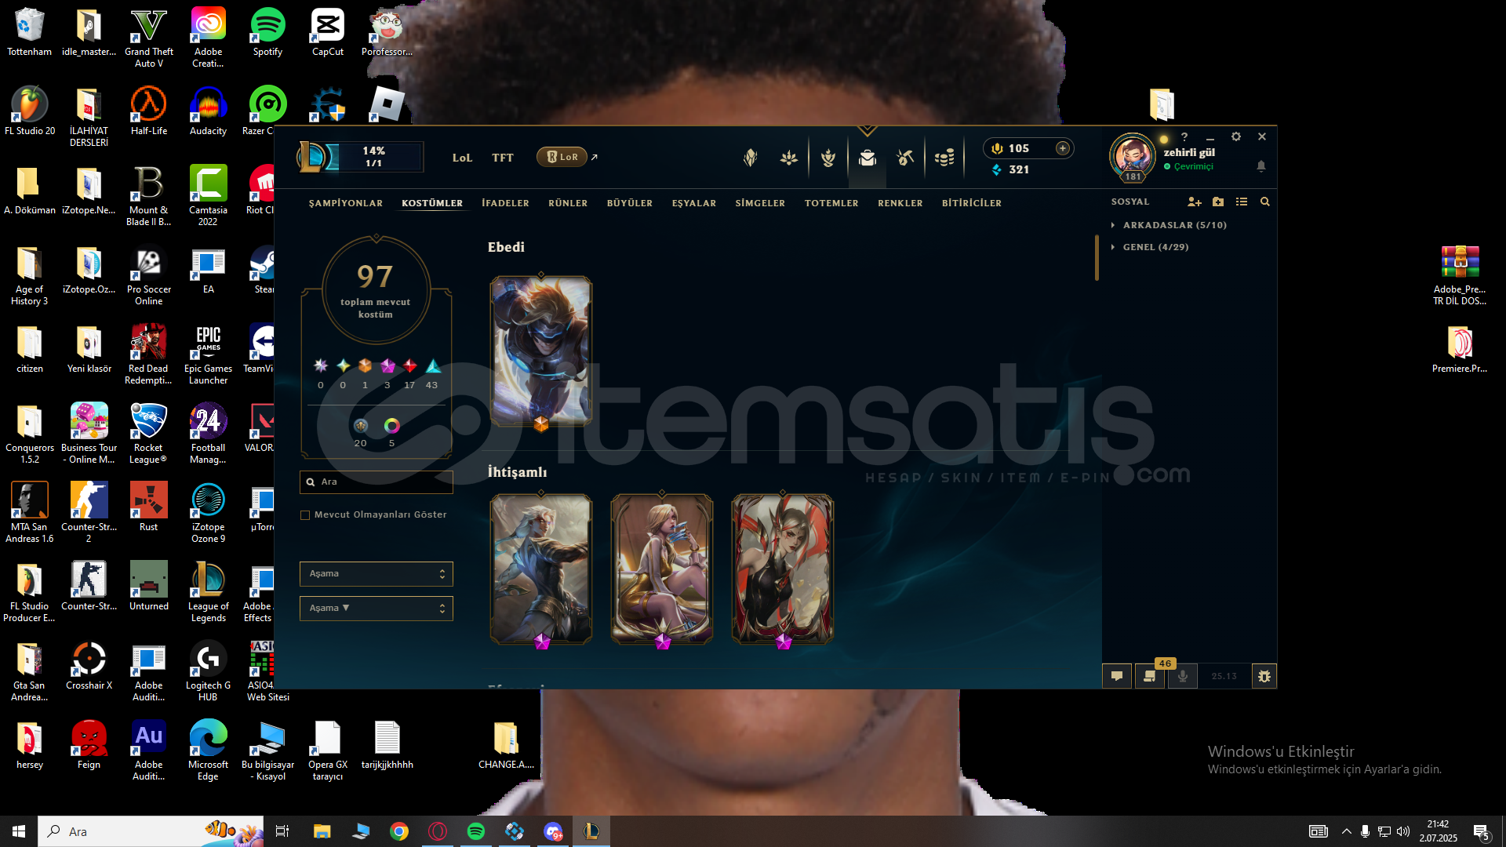The image size is (1506, 847).
Task: Switch to the TOTEMLER tab
Action: coord(831,203)
